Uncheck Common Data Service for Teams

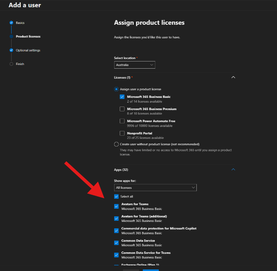[116, 255]
